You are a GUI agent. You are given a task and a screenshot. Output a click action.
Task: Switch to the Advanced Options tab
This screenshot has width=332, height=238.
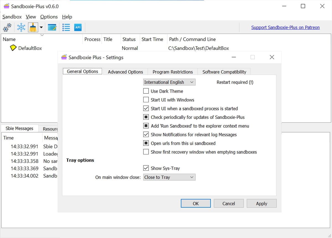tap(125, 72)
